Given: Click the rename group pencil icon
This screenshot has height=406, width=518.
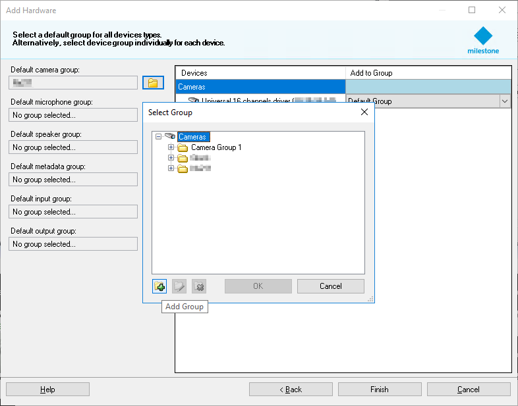Looking at the screenshot, I should tap(179, 286).
